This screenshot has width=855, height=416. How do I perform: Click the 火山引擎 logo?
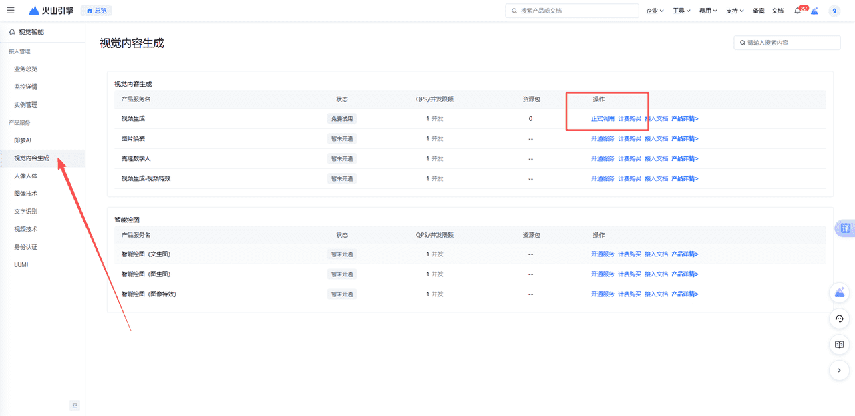pos(51,11)
